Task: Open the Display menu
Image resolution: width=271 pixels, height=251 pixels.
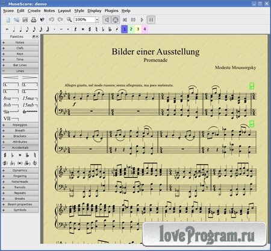Action: point(95,11)
